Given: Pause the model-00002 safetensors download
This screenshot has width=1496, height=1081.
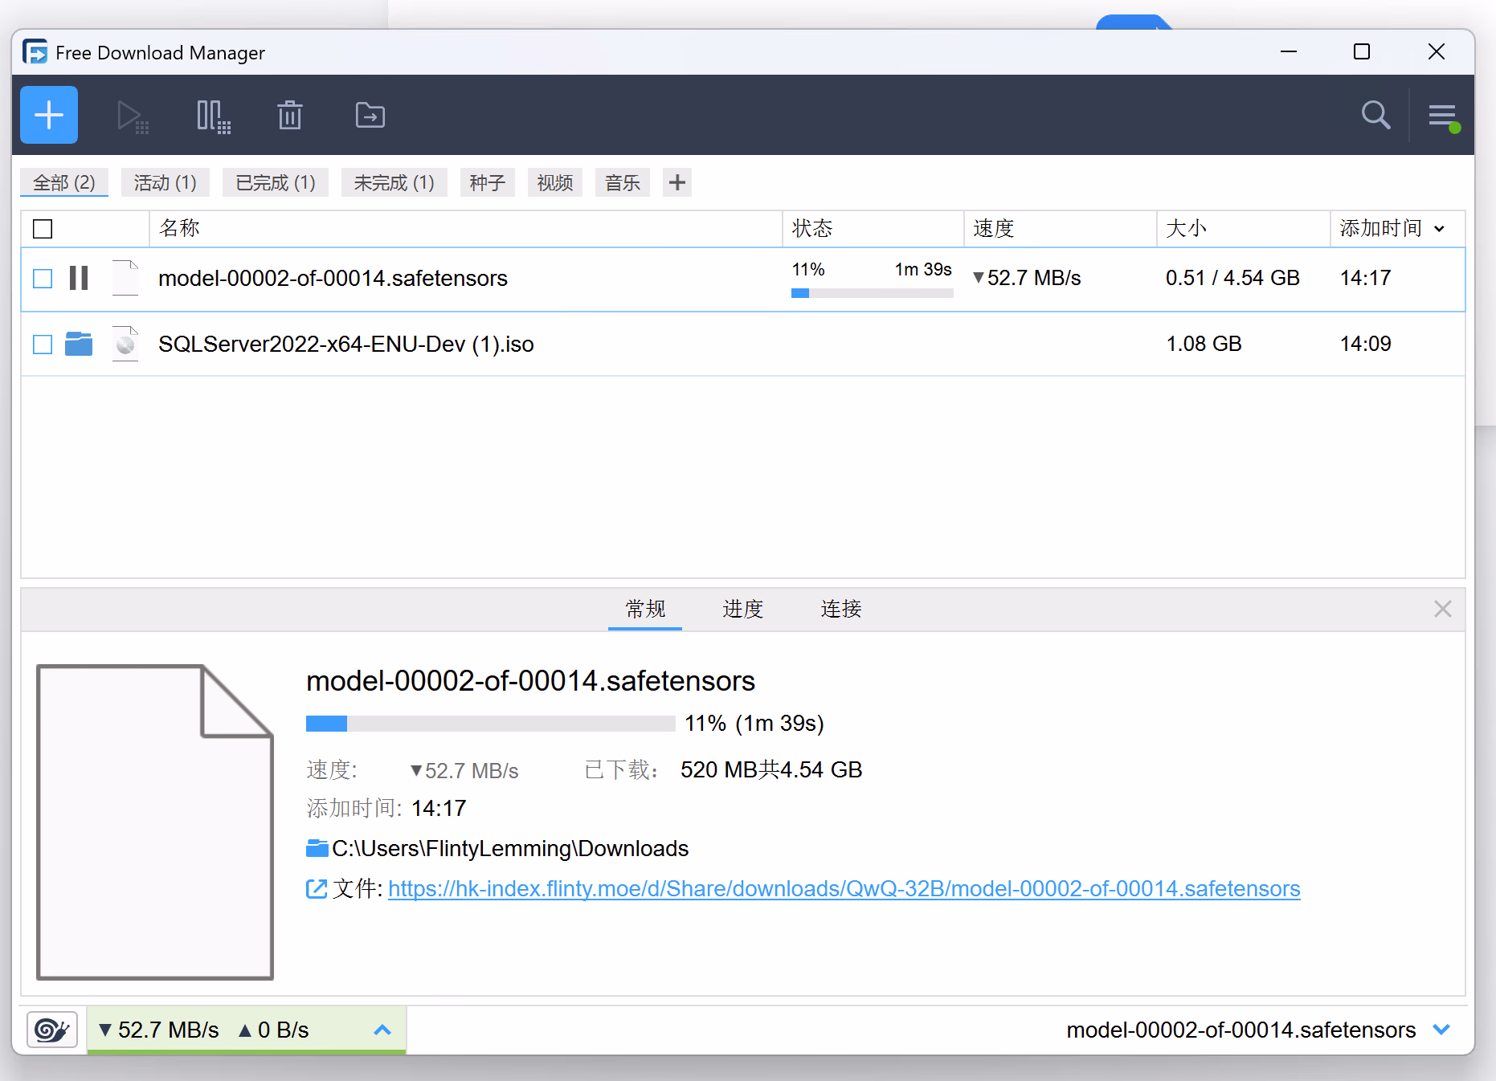Looking at the screenshot, I should [79, 278].
